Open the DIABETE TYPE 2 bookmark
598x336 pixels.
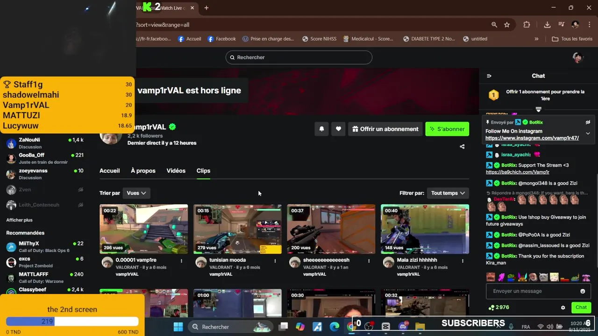coord(429,39)
